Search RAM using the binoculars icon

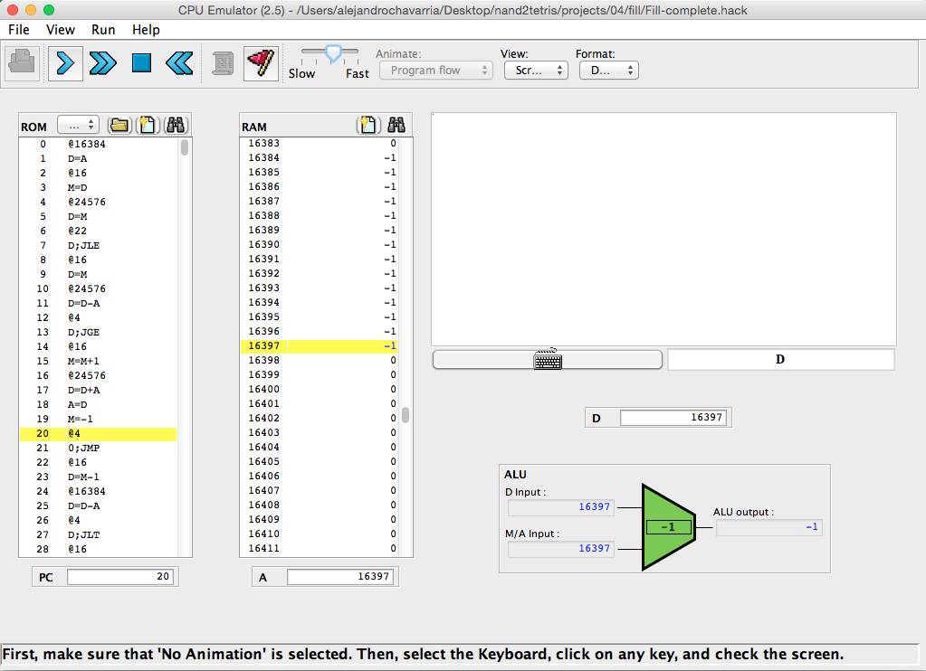(x=396, y=126)
